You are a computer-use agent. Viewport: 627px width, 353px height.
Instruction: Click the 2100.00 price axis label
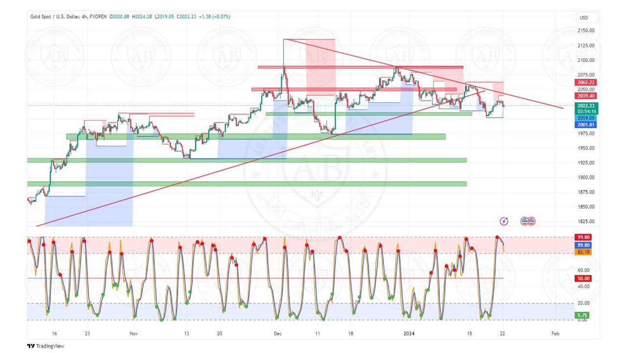click(586, 60)
